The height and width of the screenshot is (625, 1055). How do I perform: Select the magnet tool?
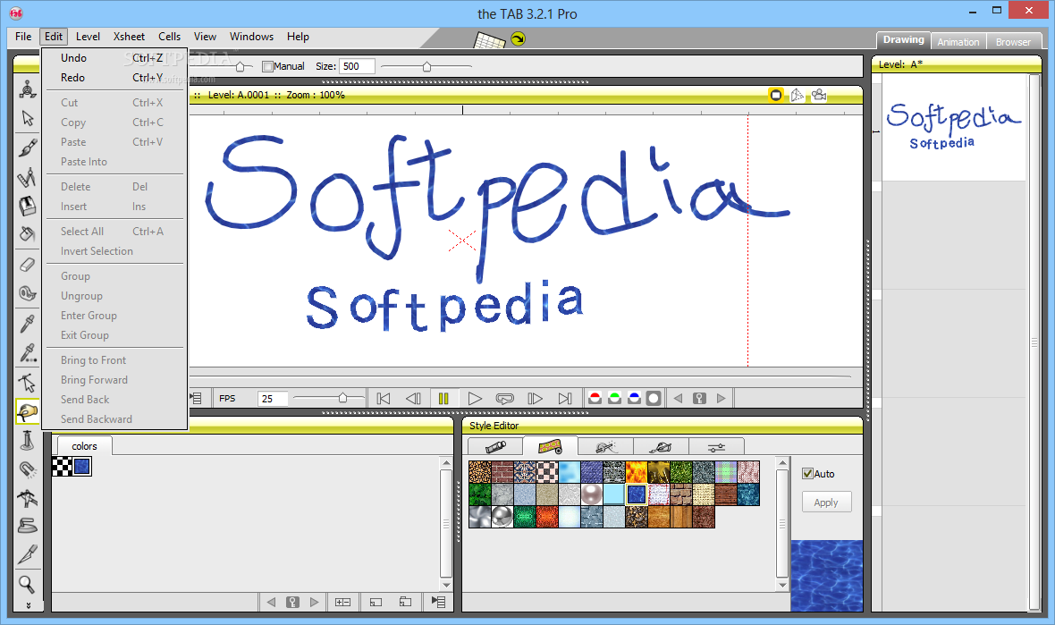[x=28, y=469]
